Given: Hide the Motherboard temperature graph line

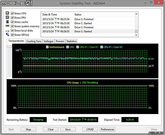Looking at the screenshot, I should coord(47,47).
